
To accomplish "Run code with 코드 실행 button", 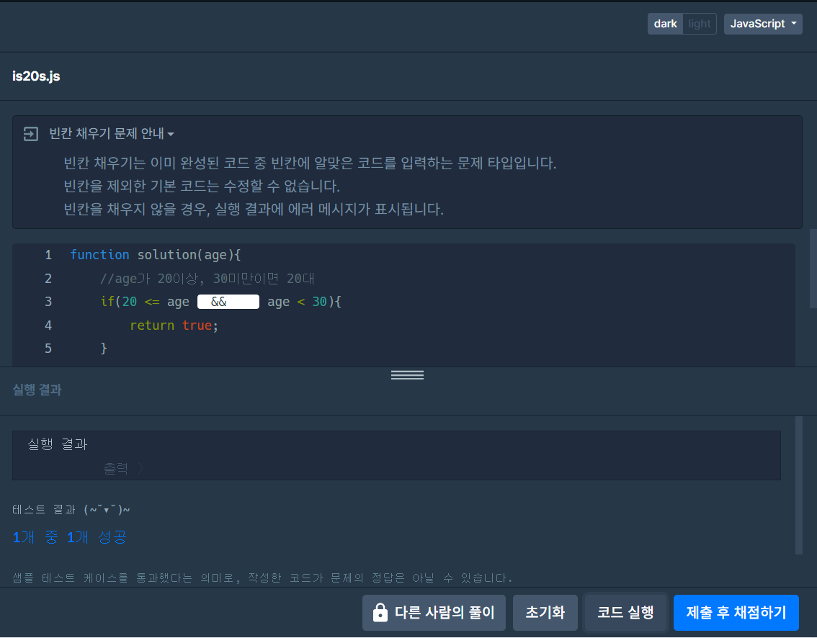I will [x=625, y=613].
